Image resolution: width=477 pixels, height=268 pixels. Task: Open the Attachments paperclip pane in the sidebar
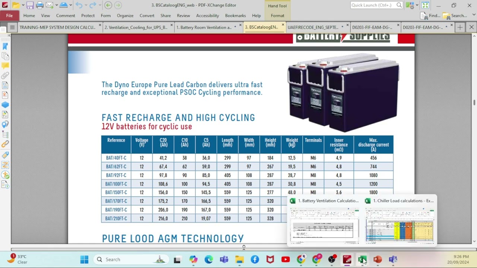[5, 76]
